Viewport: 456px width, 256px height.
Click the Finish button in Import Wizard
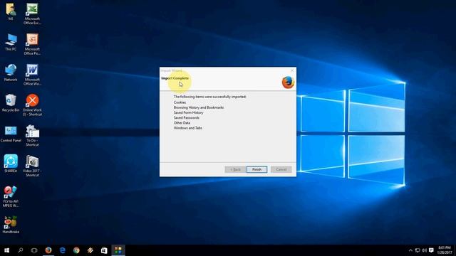tap(256, 169)
